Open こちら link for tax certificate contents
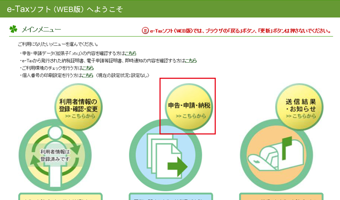This screenshot has height=200, width=340. pyautogui.click(x=191, y=61)
